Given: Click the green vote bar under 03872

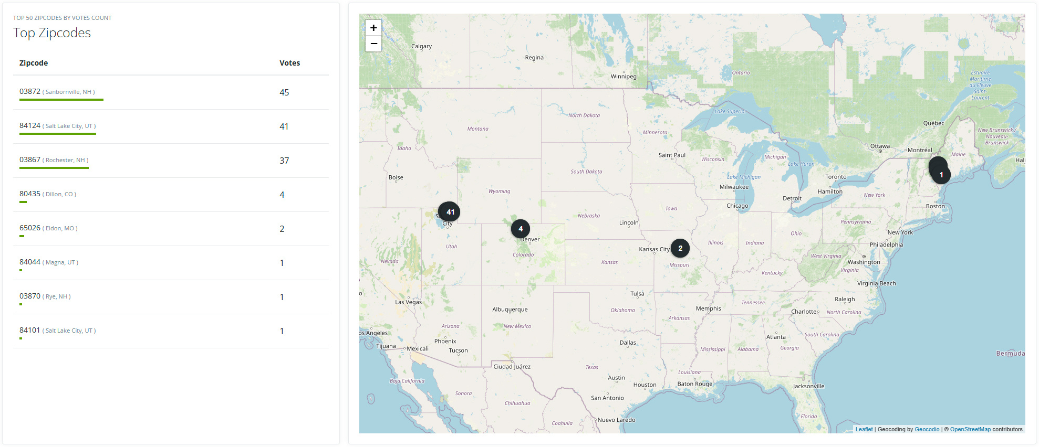Looking at the screenshot, I should click(x=61, y=100).
